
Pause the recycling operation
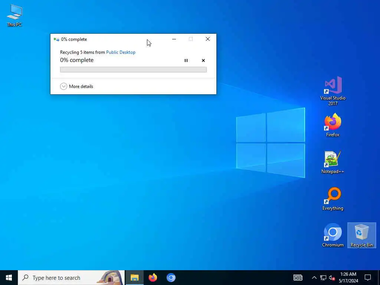point(186,60)
